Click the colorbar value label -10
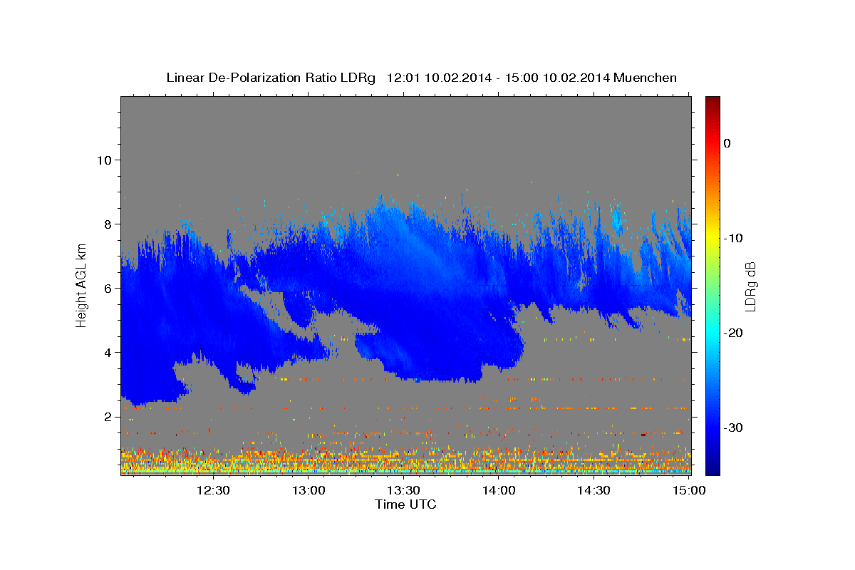Screen dimensions: 855x570 [x=735, y=238]
